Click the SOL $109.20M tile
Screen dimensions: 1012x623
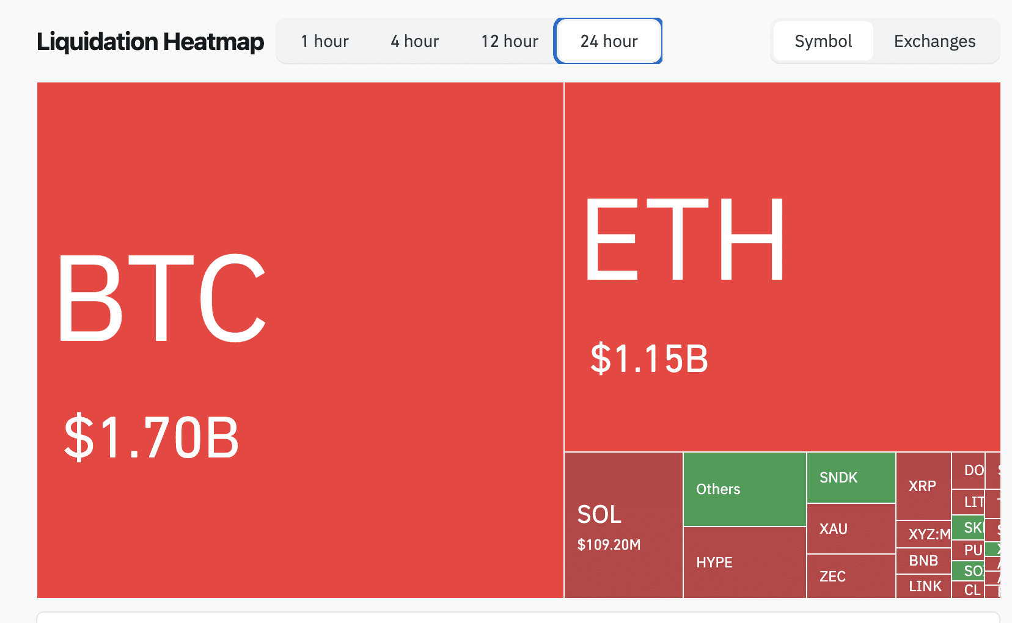point(623,525)
